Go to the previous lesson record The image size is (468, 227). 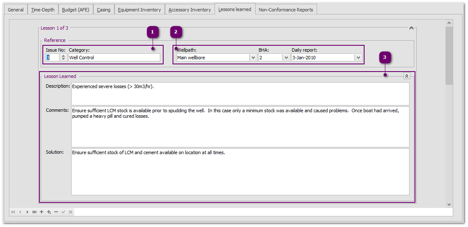pos(19,212)
